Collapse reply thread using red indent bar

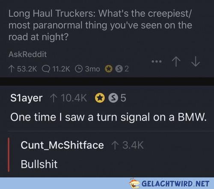coord(9,155)
